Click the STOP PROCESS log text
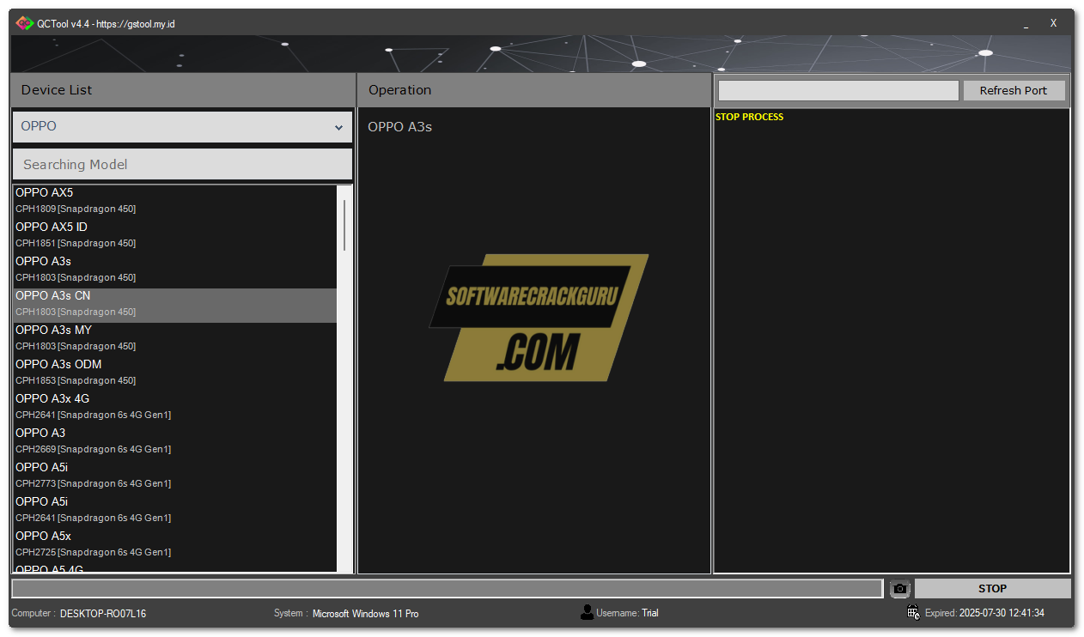 pos(749,117)
